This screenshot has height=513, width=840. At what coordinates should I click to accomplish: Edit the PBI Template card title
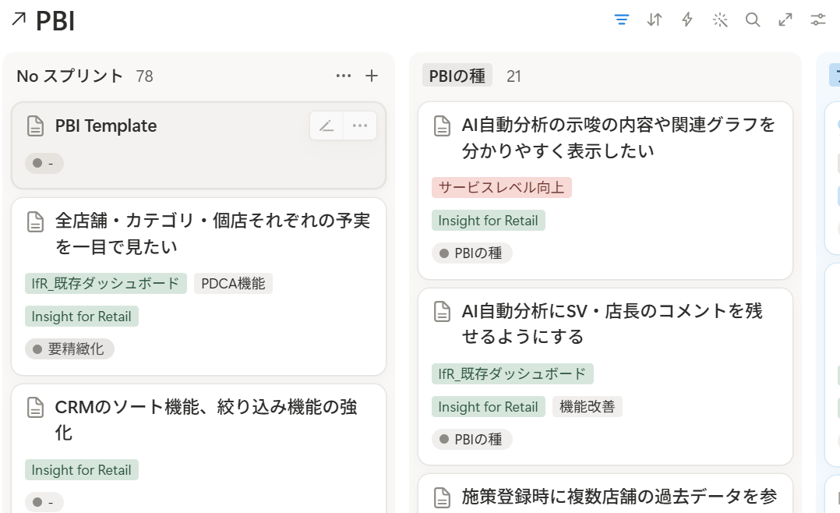(x=326, y=126)
